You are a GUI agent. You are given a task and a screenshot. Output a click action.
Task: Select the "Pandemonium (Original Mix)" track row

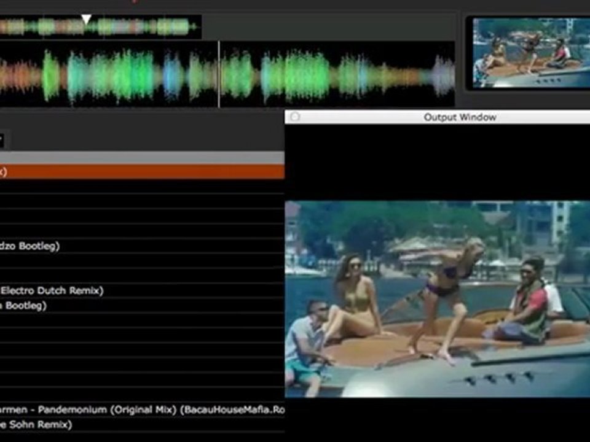coord(142,409)
